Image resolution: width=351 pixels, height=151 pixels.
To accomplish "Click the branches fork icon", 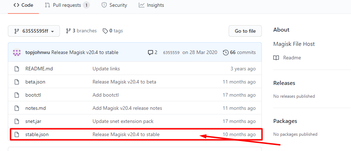I will point(68,31).
